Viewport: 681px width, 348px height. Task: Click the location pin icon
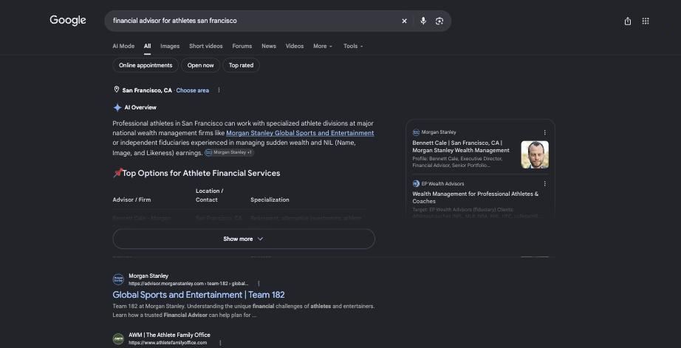click(x=117, y=89)
